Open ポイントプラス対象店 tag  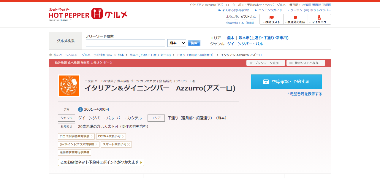tap(79, 144)
